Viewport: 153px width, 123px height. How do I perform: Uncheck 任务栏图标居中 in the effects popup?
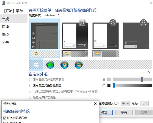pos(5,118)
